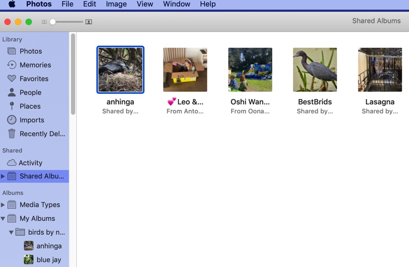Click 'From Oona...' subtitle text
The width and height of the screenshot is (409, 267).
(250, 111)
